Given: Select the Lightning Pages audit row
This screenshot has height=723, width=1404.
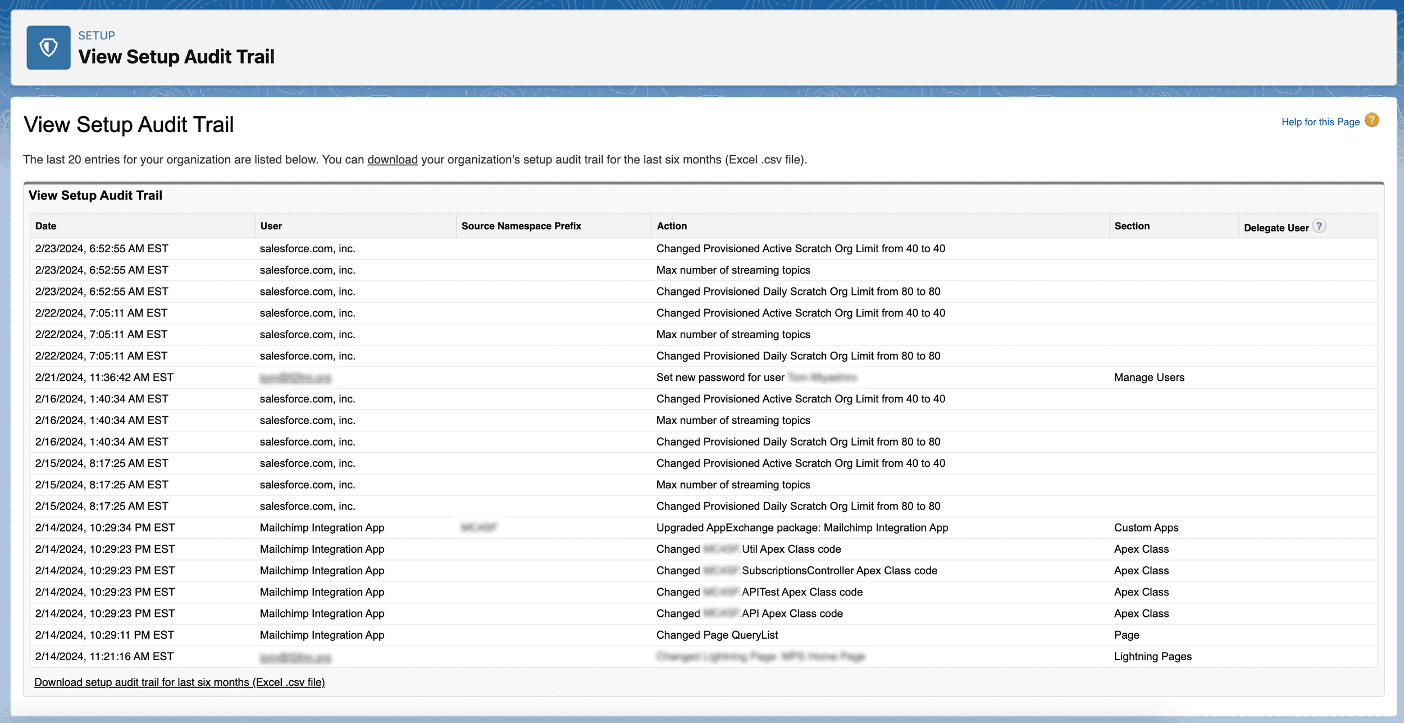Looking at the screenshot, I should 1152,656.
